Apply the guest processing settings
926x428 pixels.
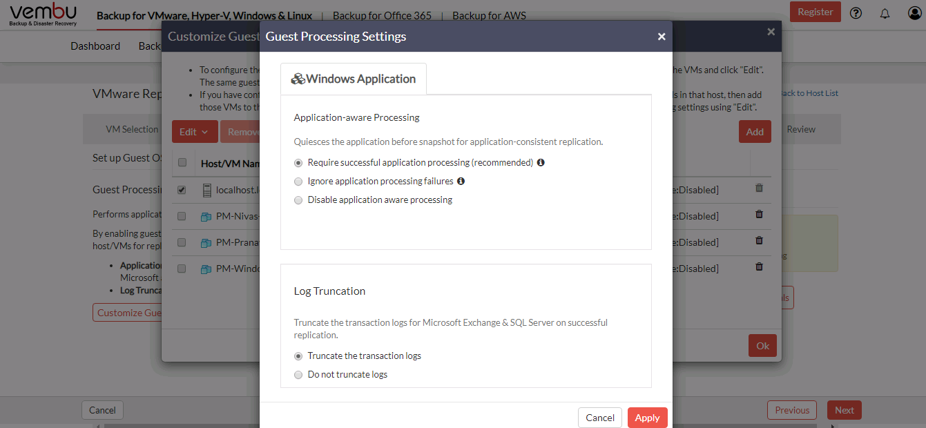click(648, 418)
